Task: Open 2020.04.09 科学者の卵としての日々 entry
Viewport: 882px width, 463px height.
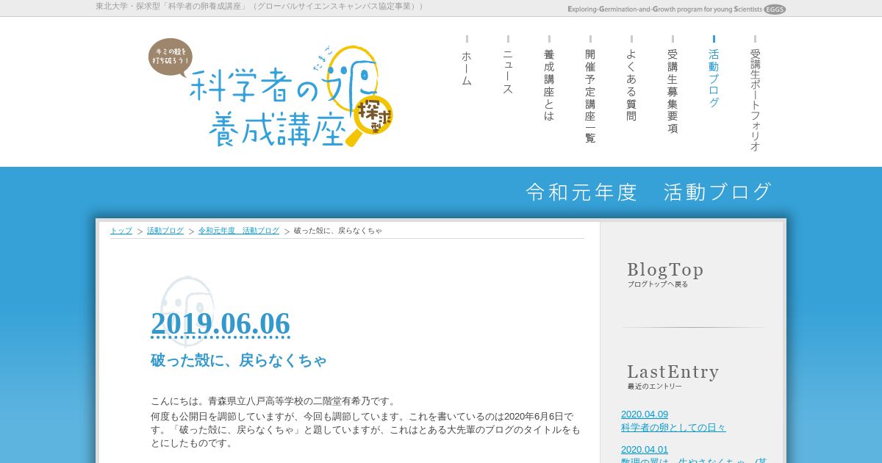Action: [673, 421]
